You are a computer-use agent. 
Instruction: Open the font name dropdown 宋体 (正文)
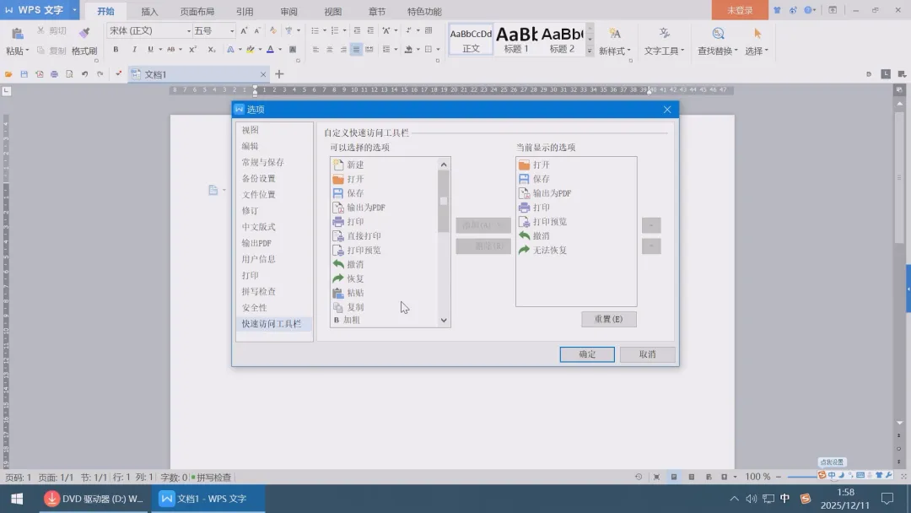pyautogui.click(x=188, y=30)
